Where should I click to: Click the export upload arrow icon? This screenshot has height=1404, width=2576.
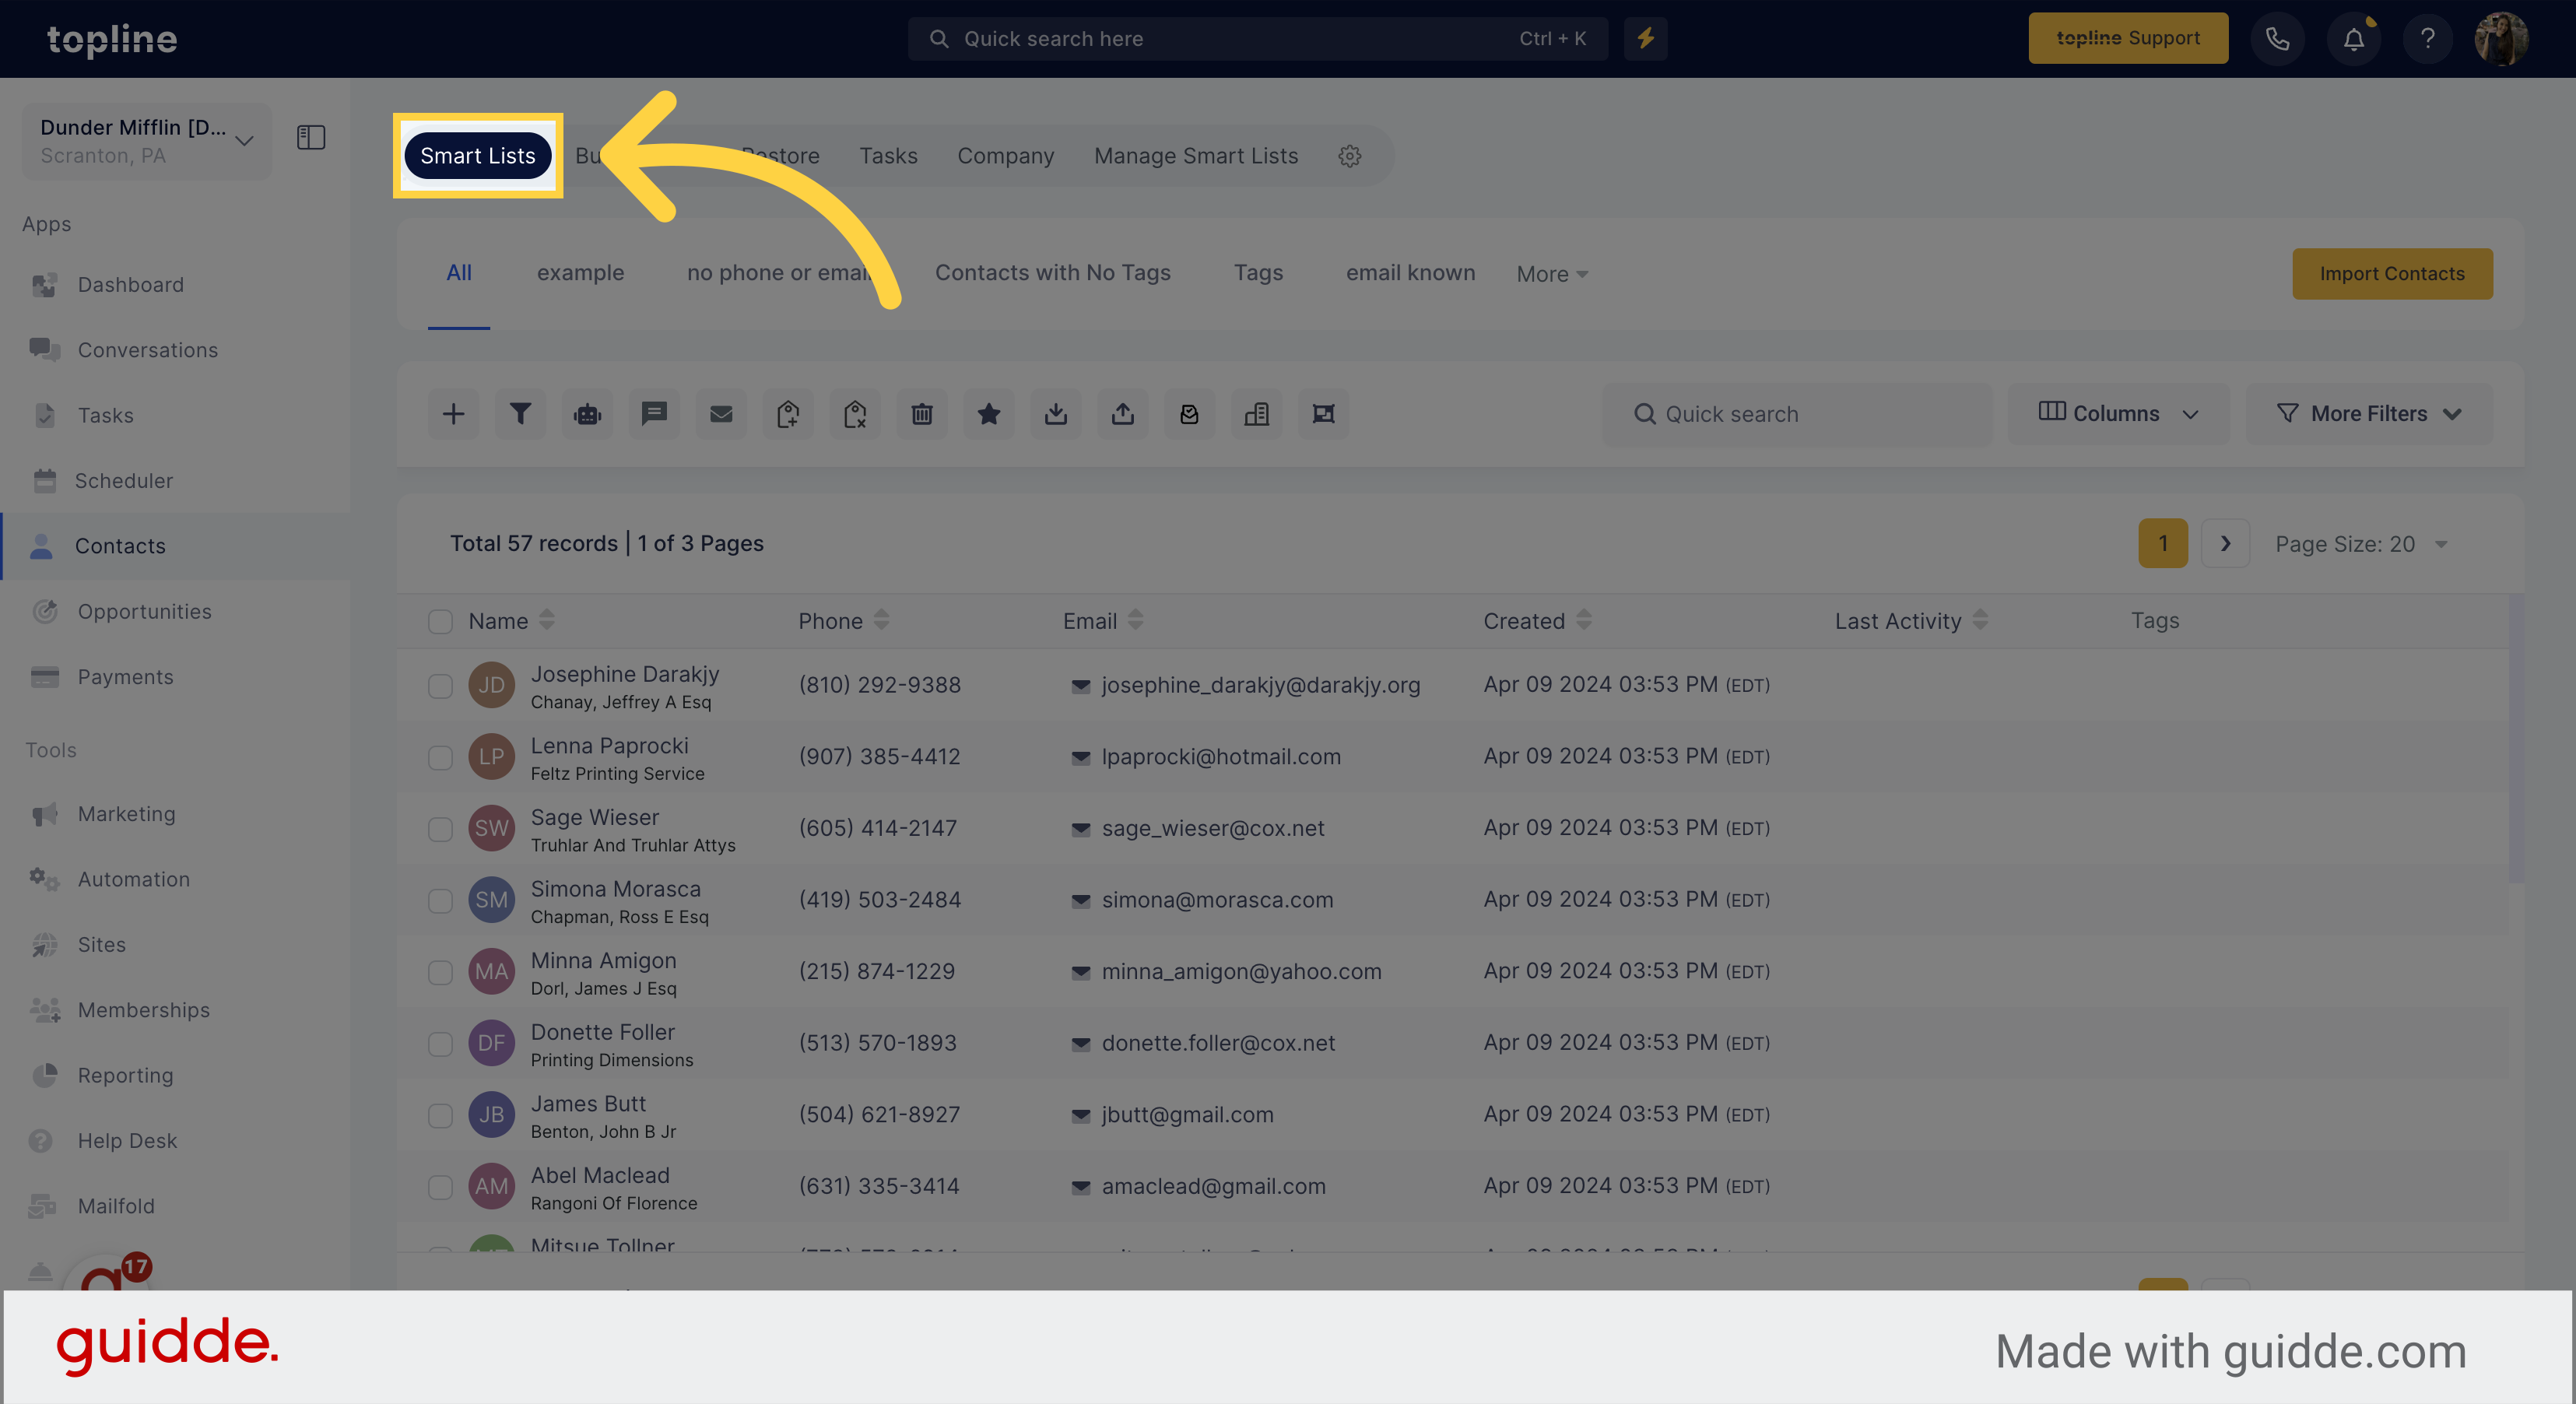tap(1123, 414)
